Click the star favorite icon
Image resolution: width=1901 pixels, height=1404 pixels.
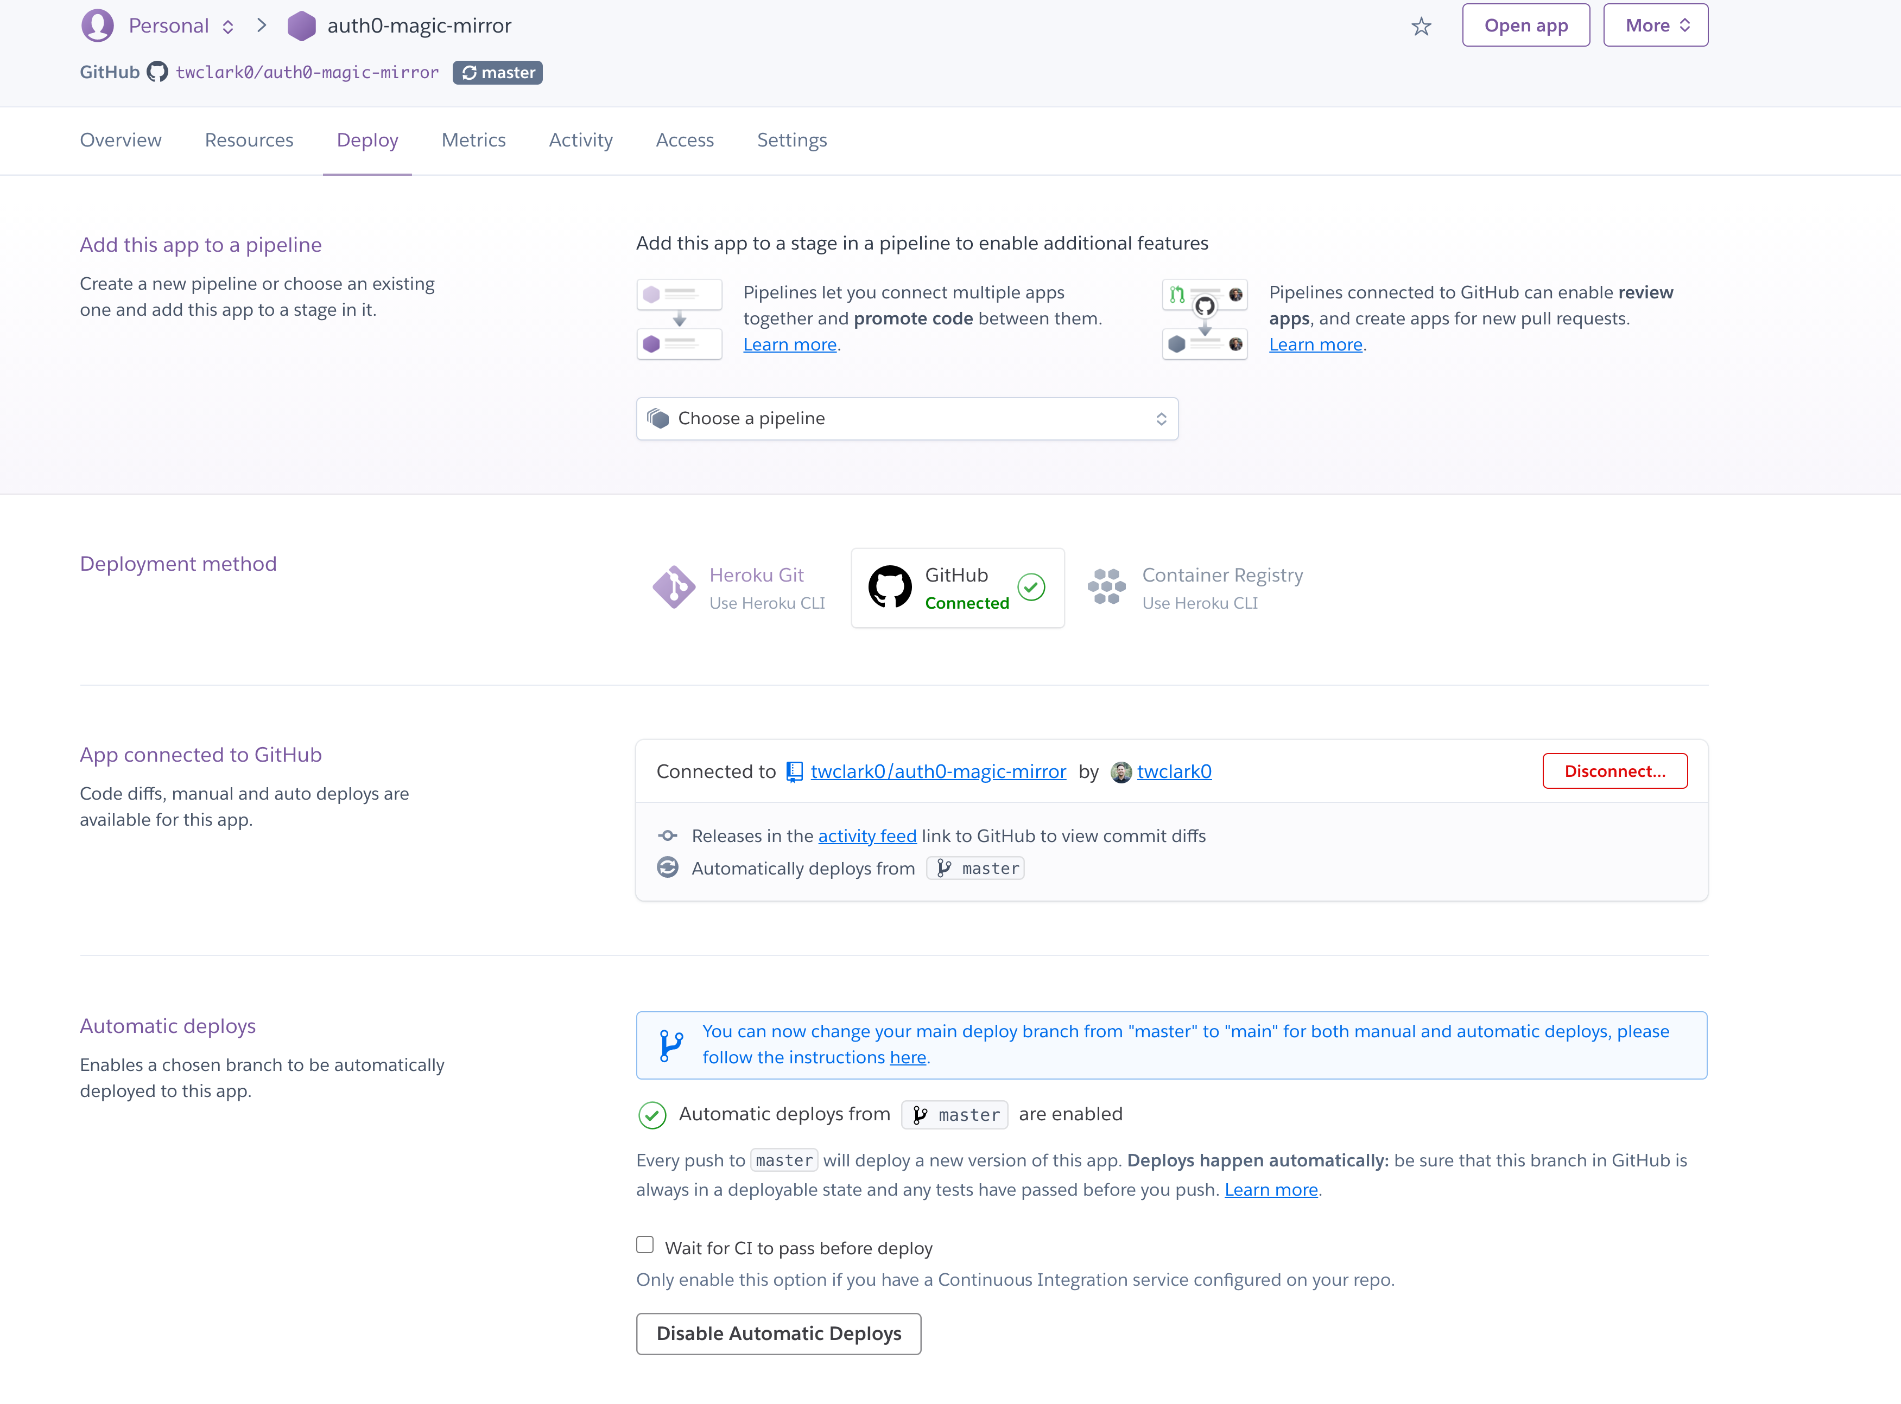[1421, 27]
